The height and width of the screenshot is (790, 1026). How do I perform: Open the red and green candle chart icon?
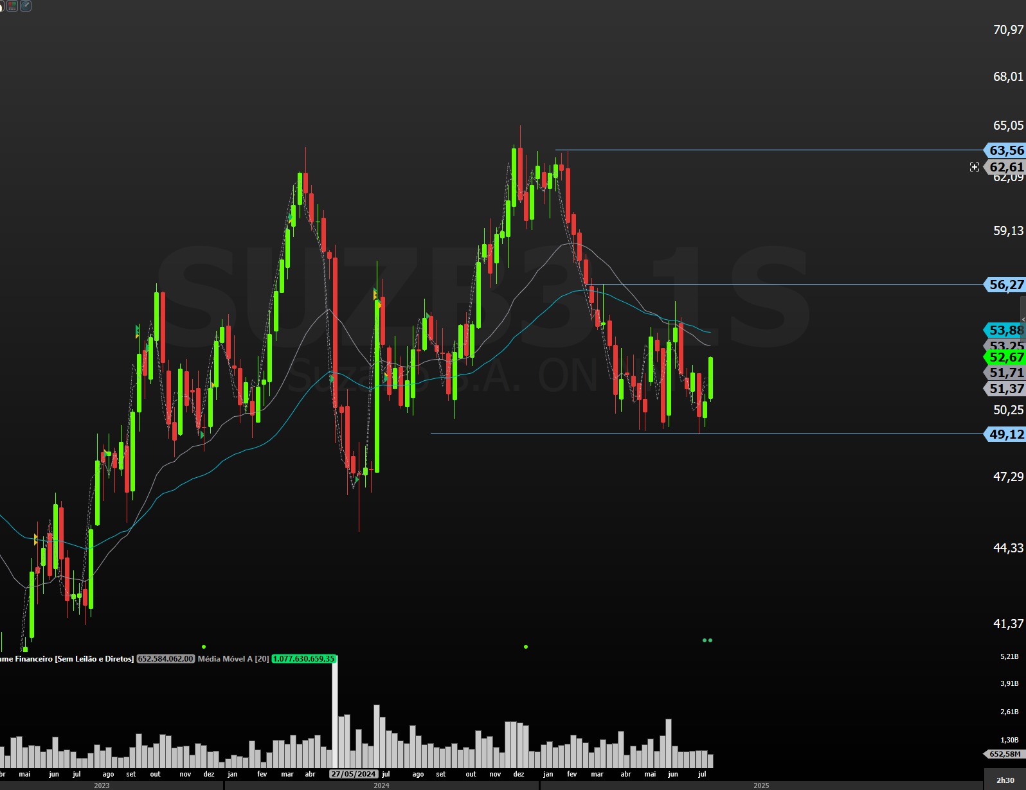(x=12, y=6)
